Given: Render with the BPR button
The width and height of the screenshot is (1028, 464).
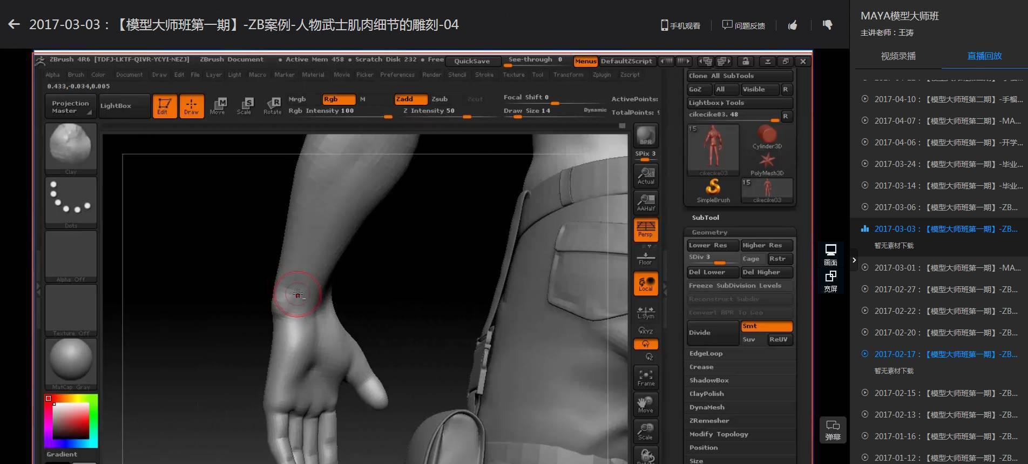Looking at the screenshot, I should pos(646,136).
